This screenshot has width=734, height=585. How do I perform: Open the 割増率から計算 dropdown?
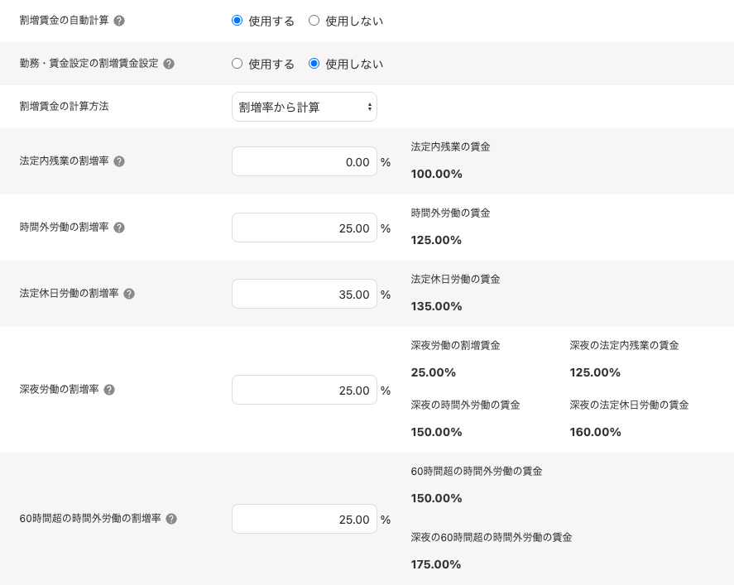pos(305,107)
